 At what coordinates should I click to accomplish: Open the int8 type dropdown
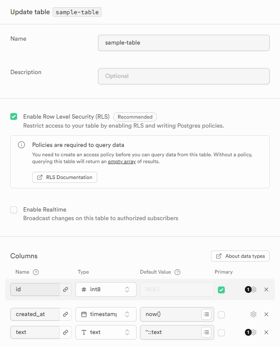pyautogui.click(x=106, y=289)
